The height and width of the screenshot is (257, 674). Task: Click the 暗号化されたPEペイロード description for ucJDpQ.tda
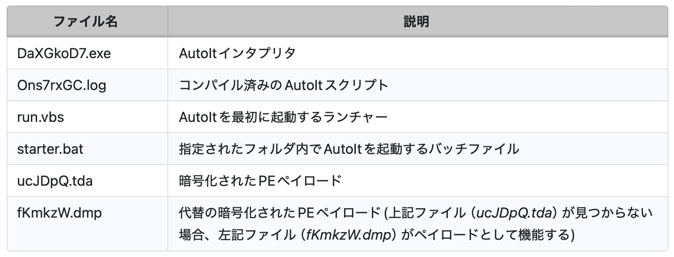click(260, 181)
